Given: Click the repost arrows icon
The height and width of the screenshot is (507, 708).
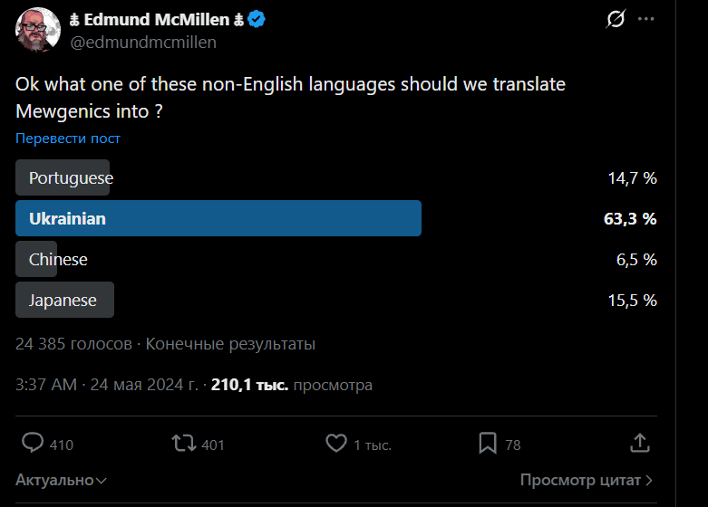Looking at the screenshot, I should pyautogui.click(x=183, y=443).
